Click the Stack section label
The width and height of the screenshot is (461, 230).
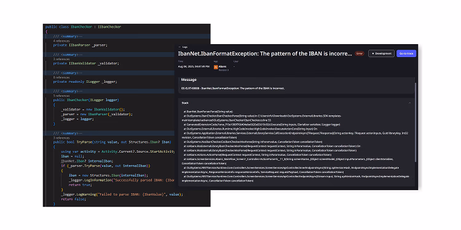[185, 103]
